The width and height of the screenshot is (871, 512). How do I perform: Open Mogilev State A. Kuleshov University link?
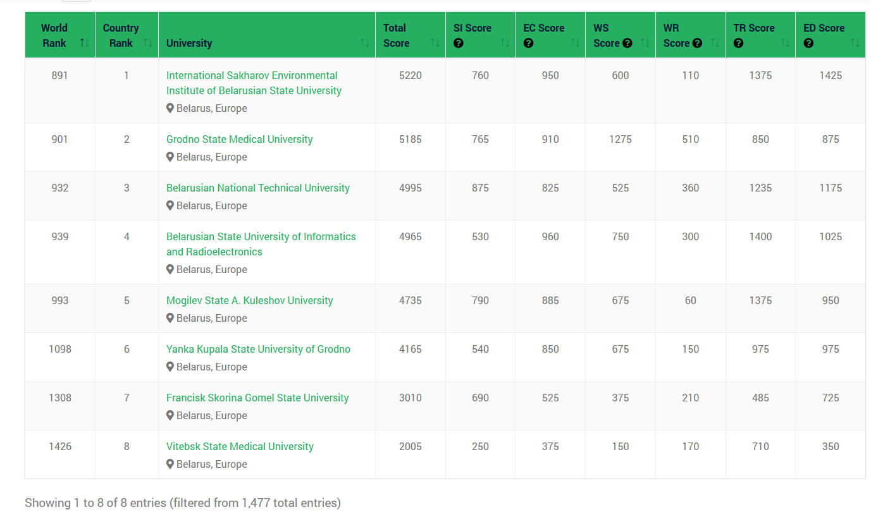pos(249,300)
